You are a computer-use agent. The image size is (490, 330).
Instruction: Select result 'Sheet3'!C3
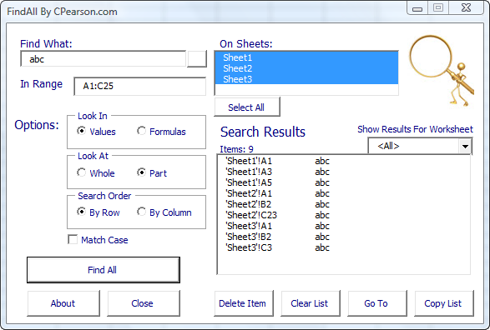pyautogui.click(x=344, y=247)
